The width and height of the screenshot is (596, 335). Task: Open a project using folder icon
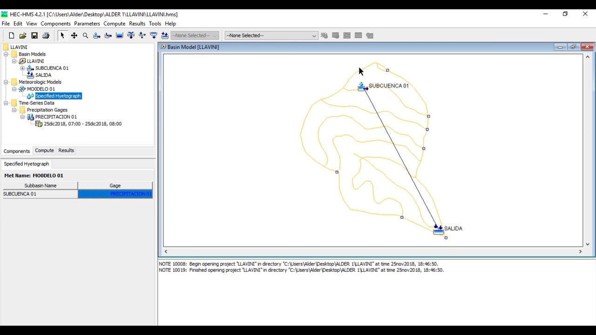pos(23,35)
